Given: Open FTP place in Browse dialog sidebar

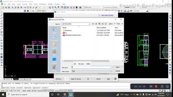Looking at the screenshot, I should click(x=54, y=53).
